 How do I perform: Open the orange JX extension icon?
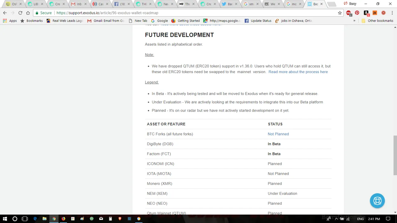[x=375, y=13]
